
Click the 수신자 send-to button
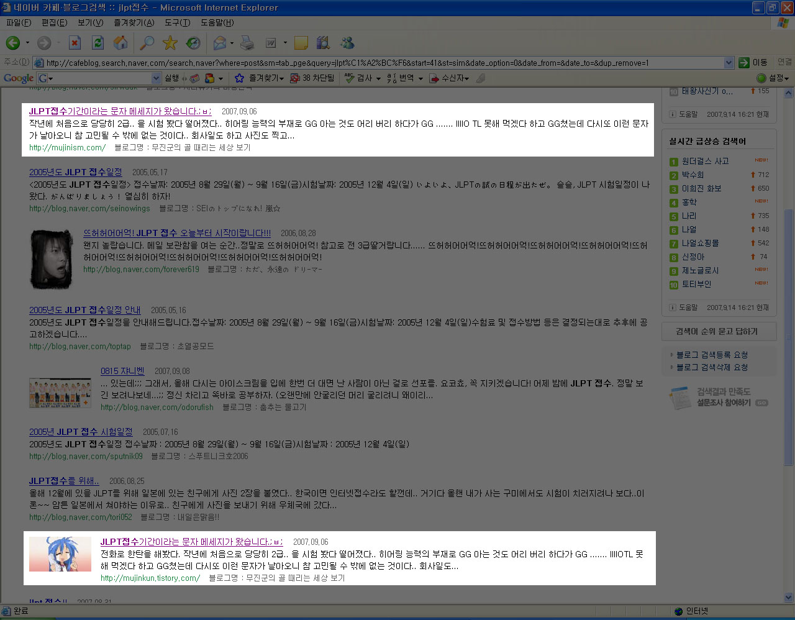pyautogui.click(x=449, y=78)
